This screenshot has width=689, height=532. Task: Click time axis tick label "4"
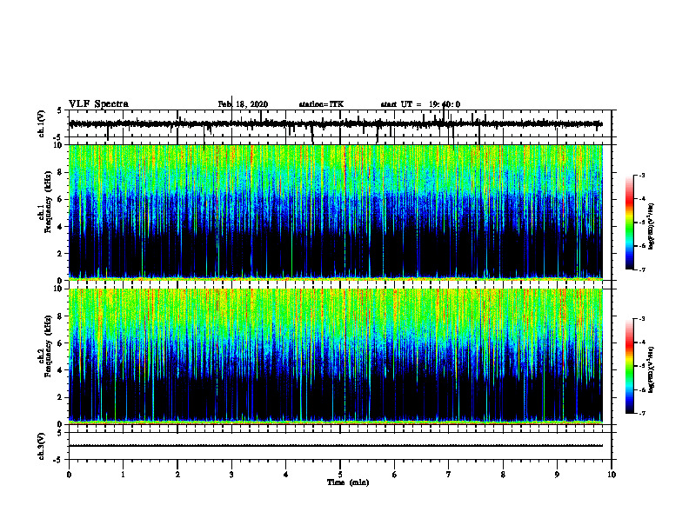click(286, 475)
